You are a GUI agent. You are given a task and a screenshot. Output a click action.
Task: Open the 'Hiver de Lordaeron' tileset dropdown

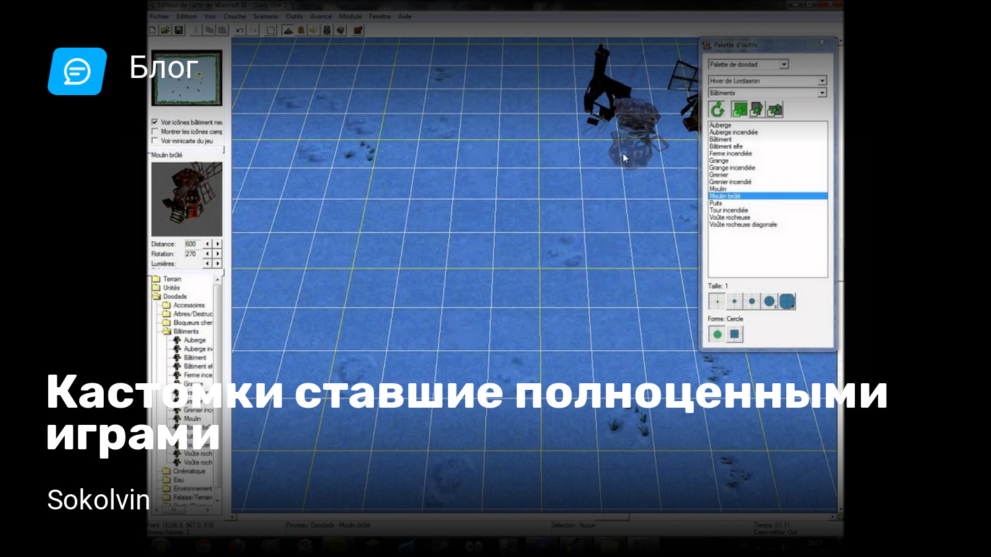[767, 81]
